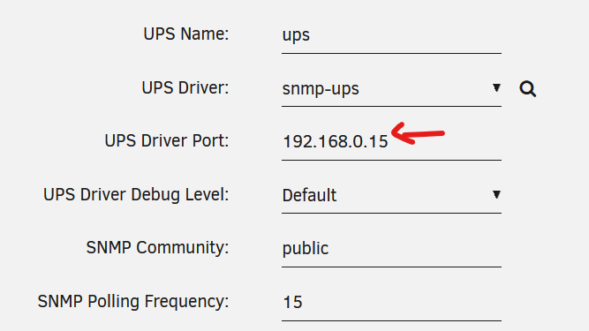Viewport: 589px width, 331px height.
Task: Click the 'SNMP Community:' label
Action: [157, 248]
